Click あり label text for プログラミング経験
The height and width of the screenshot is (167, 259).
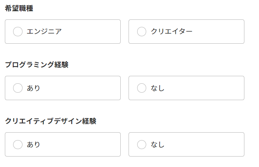click(33, 88)
